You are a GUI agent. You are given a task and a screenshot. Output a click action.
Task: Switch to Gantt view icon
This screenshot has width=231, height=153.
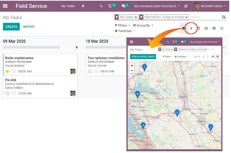(x=214, y=28)
